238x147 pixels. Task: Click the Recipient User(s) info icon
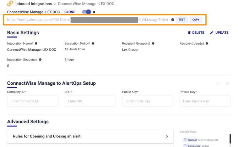coord(207,44)
